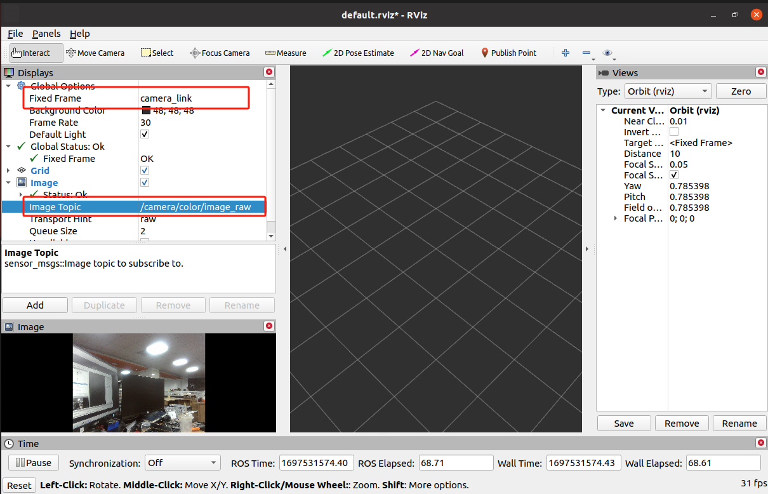Close the Views panel

[761, 72]
